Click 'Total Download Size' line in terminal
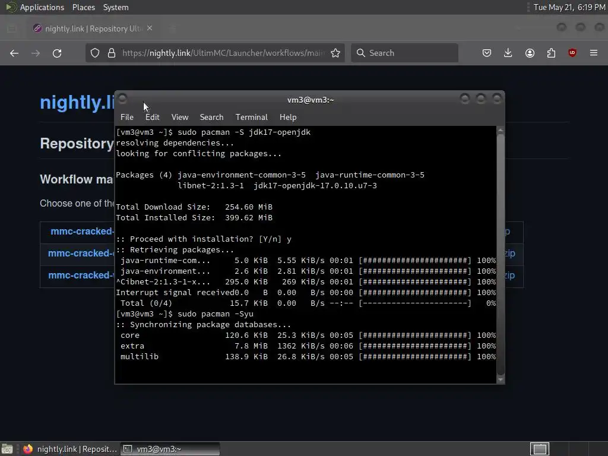608x456 pixels. point(194,207)
